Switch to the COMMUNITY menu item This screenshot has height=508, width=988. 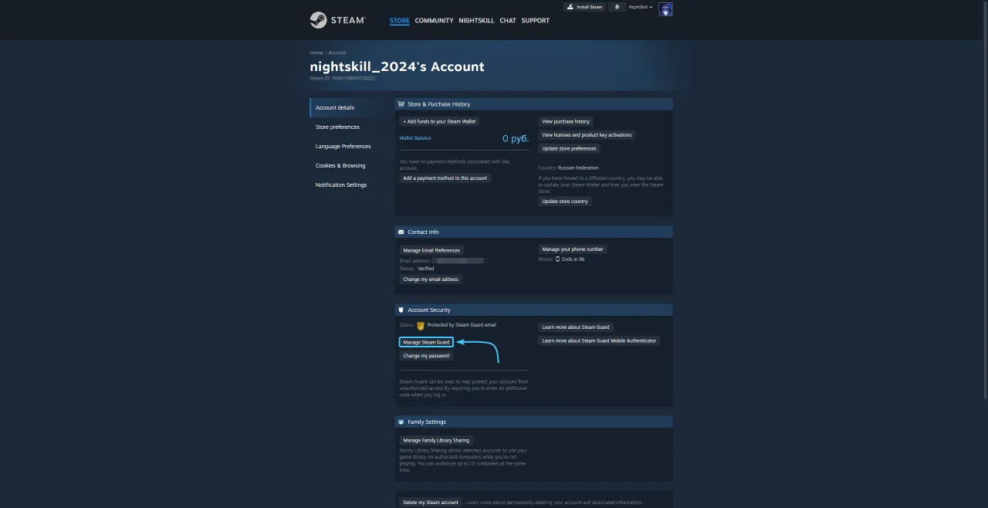pyautogui.click(x=434, y=20)
